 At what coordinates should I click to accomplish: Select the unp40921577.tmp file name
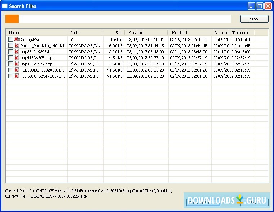coord(36,64)
